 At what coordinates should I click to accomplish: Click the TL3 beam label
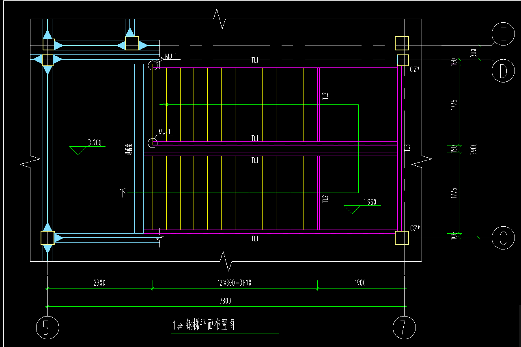pos(408,148)
